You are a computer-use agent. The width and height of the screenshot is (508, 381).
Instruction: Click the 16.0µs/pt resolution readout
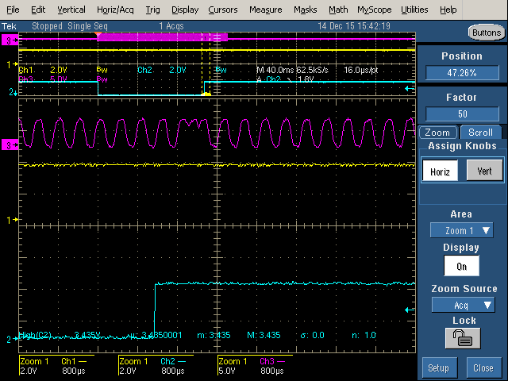(x=360, y=70)
